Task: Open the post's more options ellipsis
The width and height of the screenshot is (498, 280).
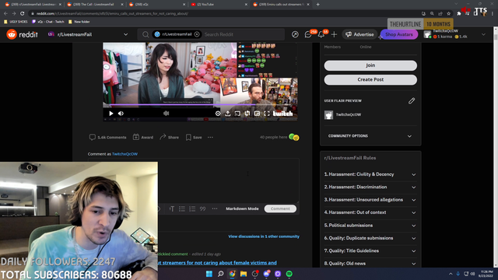Action: click(x=210, y=137)
